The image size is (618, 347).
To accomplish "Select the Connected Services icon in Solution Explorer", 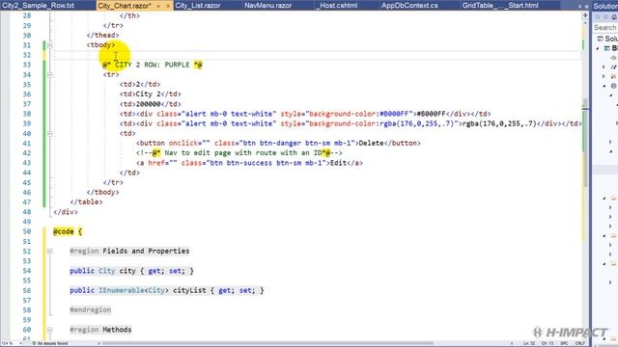I will pos(614,58).
